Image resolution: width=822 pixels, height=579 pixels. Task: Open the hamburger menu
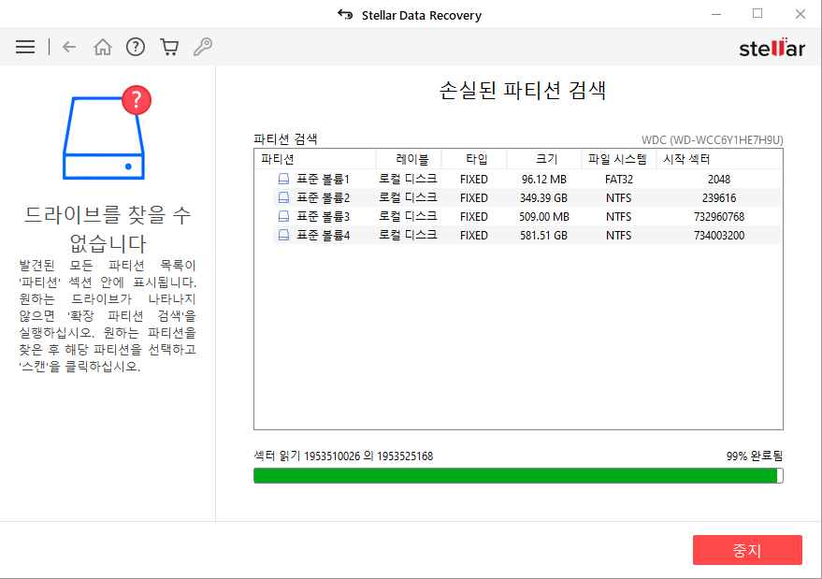pos(25,47)
